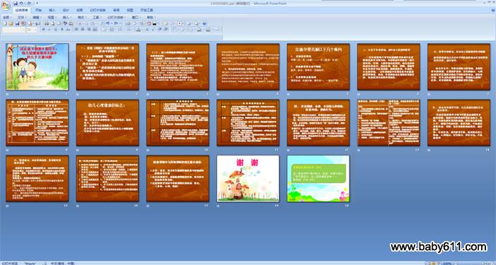
Task: Open the 视图 classic menu
Action: (x=52, y=18)
